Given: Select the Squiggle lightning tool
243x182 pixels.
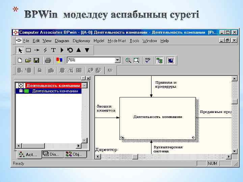Looking at the screenshot, I should pos(45,50).
